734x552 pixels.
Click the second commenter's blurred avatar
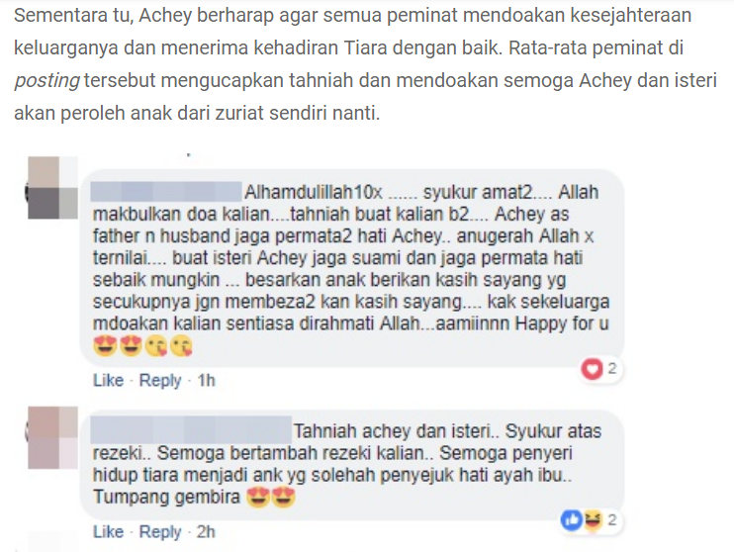pos(52,438)
